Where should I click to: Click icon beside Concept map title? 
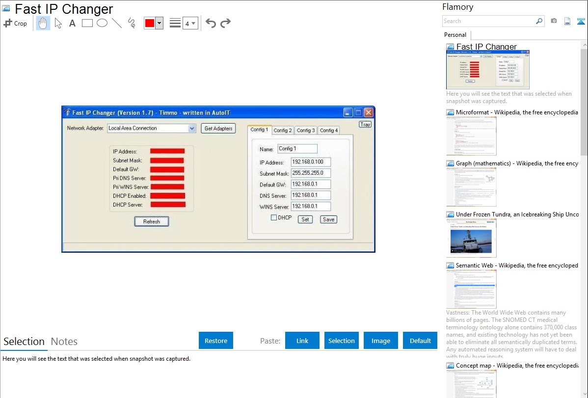coord(450,366)
